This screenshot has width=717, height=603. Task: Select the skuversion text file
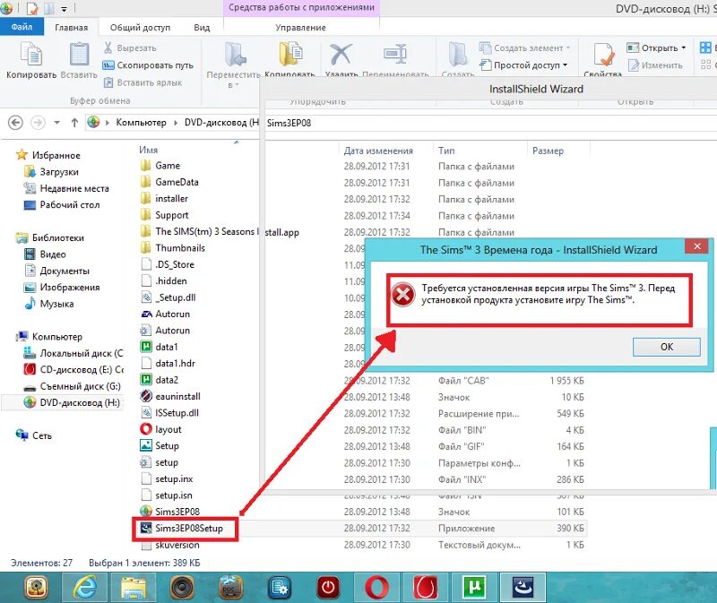click(170, 545)
